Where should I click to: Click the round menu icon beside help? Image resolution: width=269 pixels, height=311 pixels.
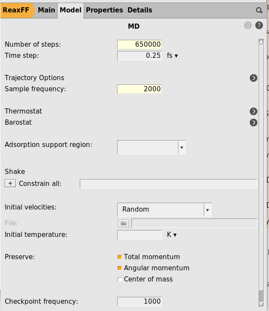[x=248, y=26]
